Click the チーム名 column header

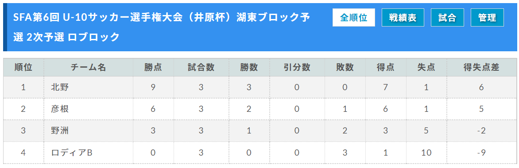click(x=89, y=68)
